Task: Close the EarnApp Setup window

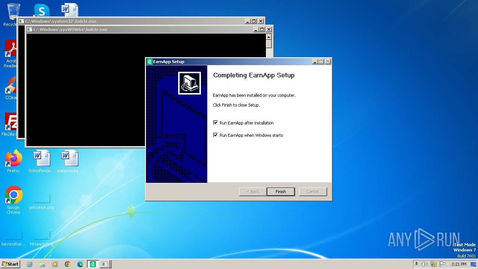Action: tap(328, 62)
